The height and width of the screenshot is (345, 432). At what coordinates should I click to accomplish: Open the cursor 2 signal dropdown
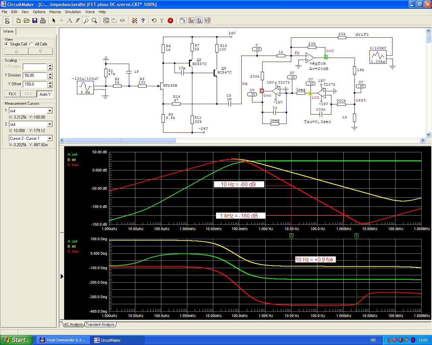tap(50, 124)
